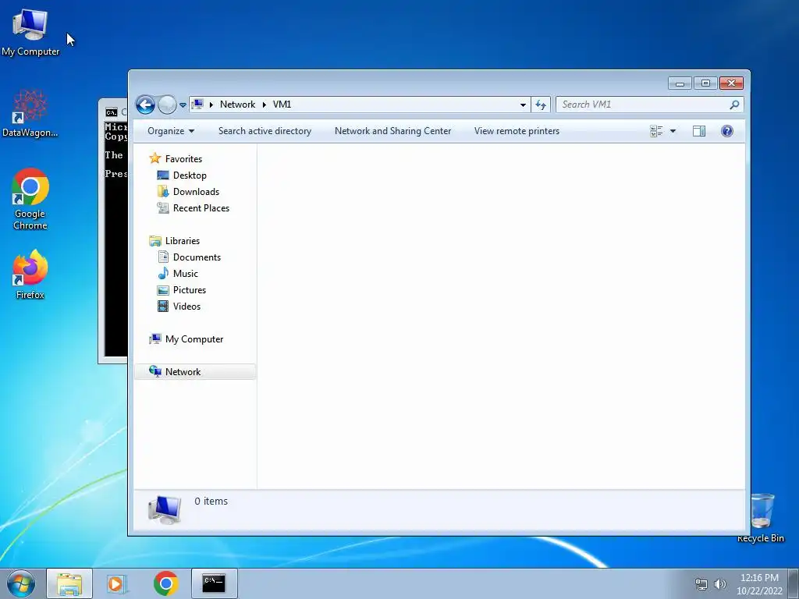
Task: Select Network in the address breadcrumb
Action: 237,105
